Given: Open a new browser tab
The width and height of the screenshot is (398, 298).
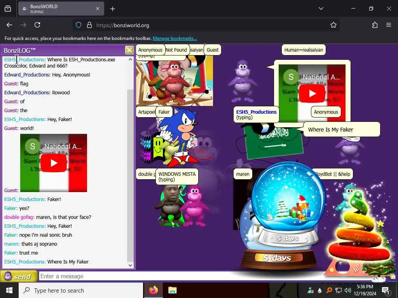Looking at the screenshot, I should click(x=112, y=9).
